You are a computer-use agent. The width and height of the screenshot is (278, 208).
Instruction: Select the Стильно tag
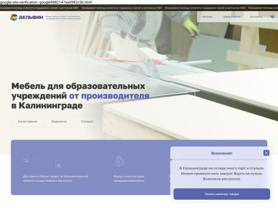point(87,122)
